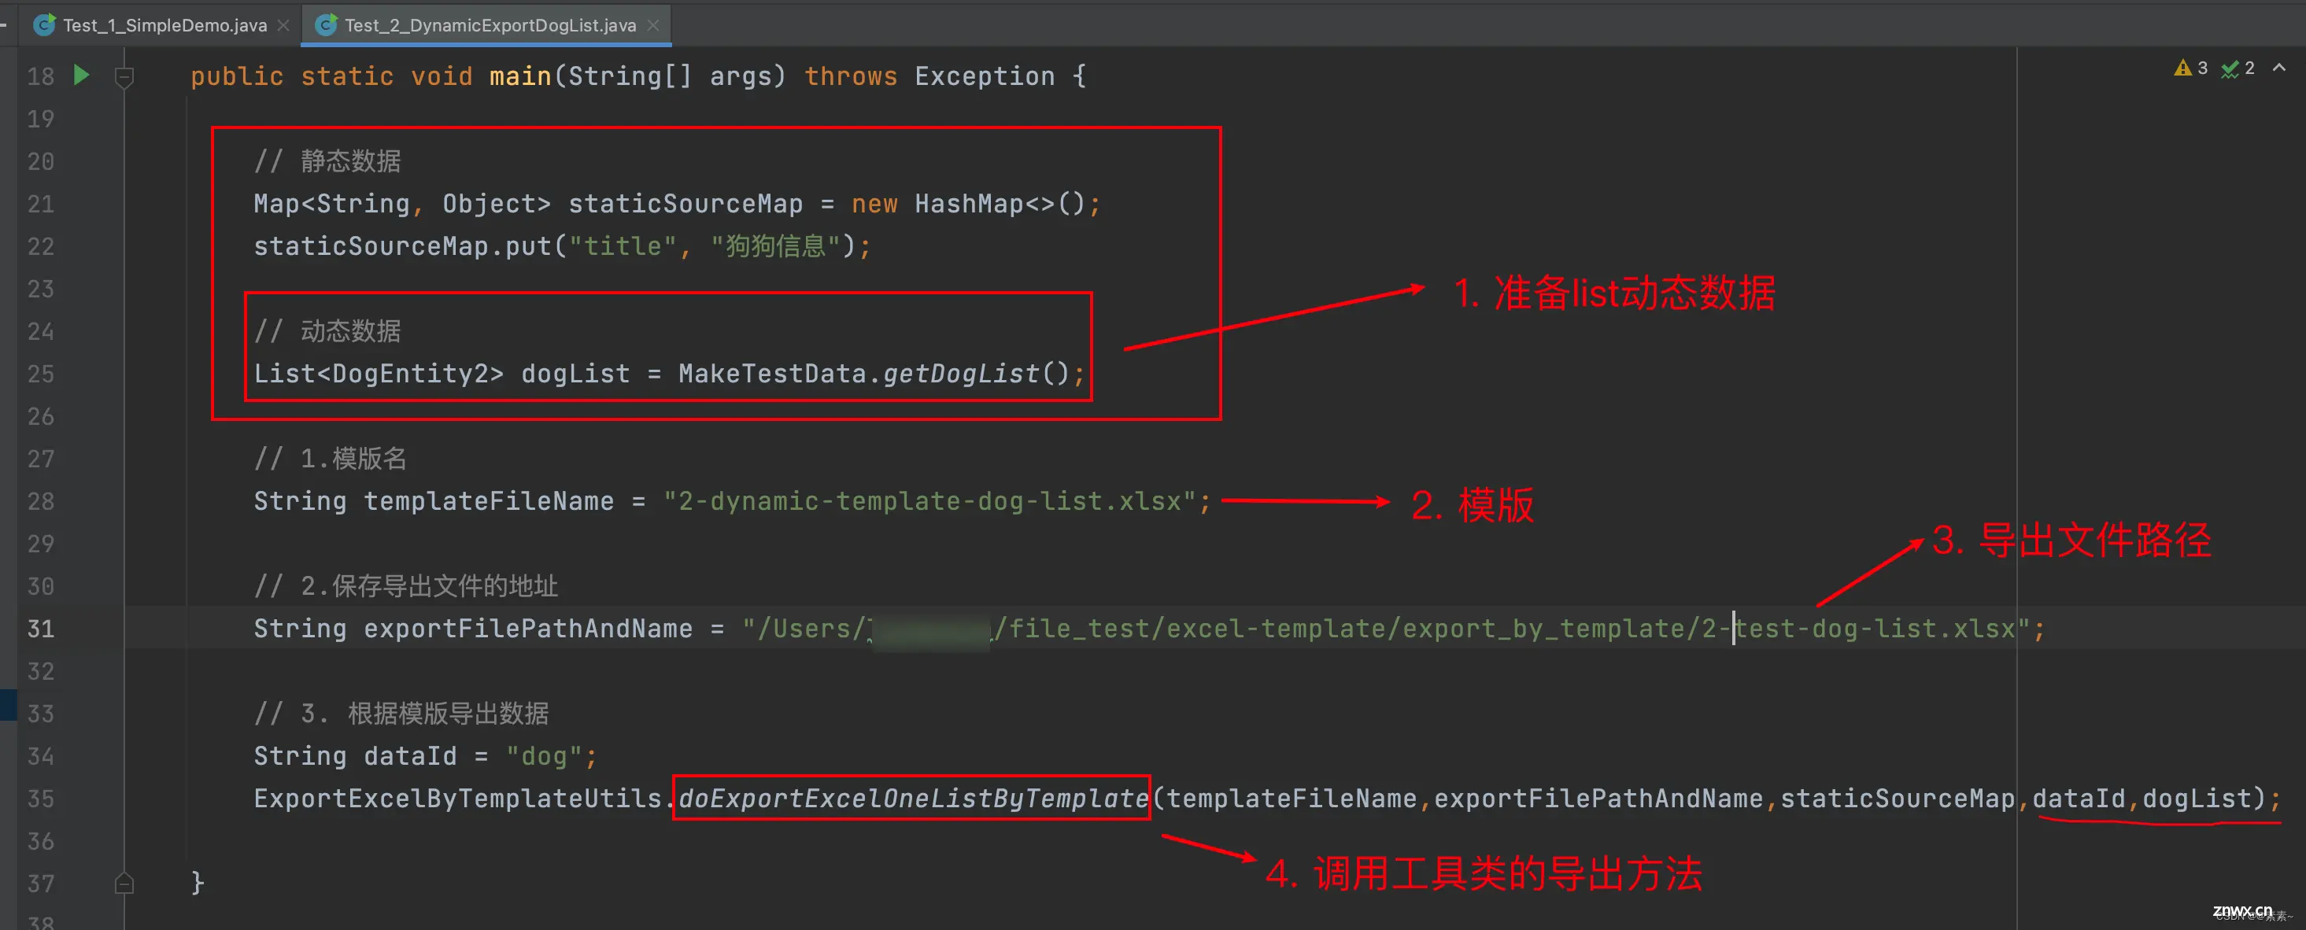The width and height of the screenshot is (2306, 930).
Task: Click the comment "// 1.模版名"
Action: [331, 458]
